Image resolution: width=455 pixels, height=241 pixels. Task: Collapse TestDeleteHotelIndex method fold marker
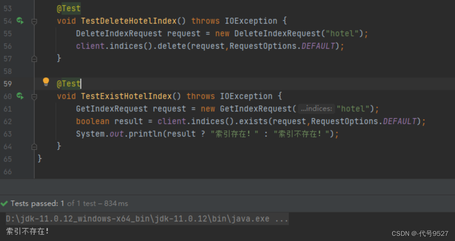34,22
